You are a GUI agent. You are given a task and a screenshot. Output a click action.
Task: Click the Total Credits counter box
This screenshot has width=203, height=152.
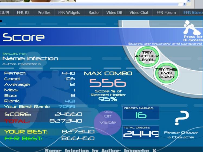pos(140,132)
